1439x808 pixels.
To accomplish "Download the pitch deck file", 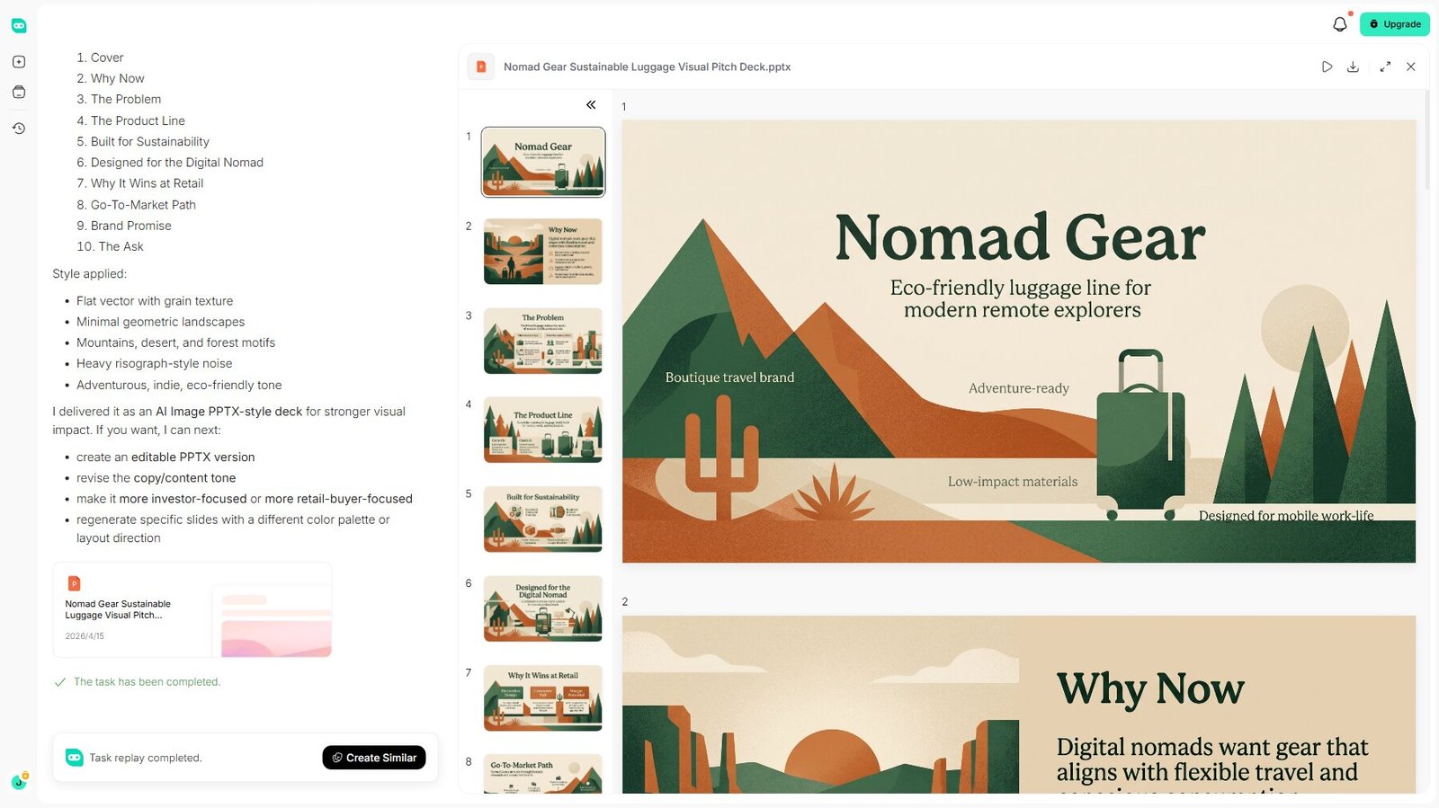I will tap(1353, 67).
